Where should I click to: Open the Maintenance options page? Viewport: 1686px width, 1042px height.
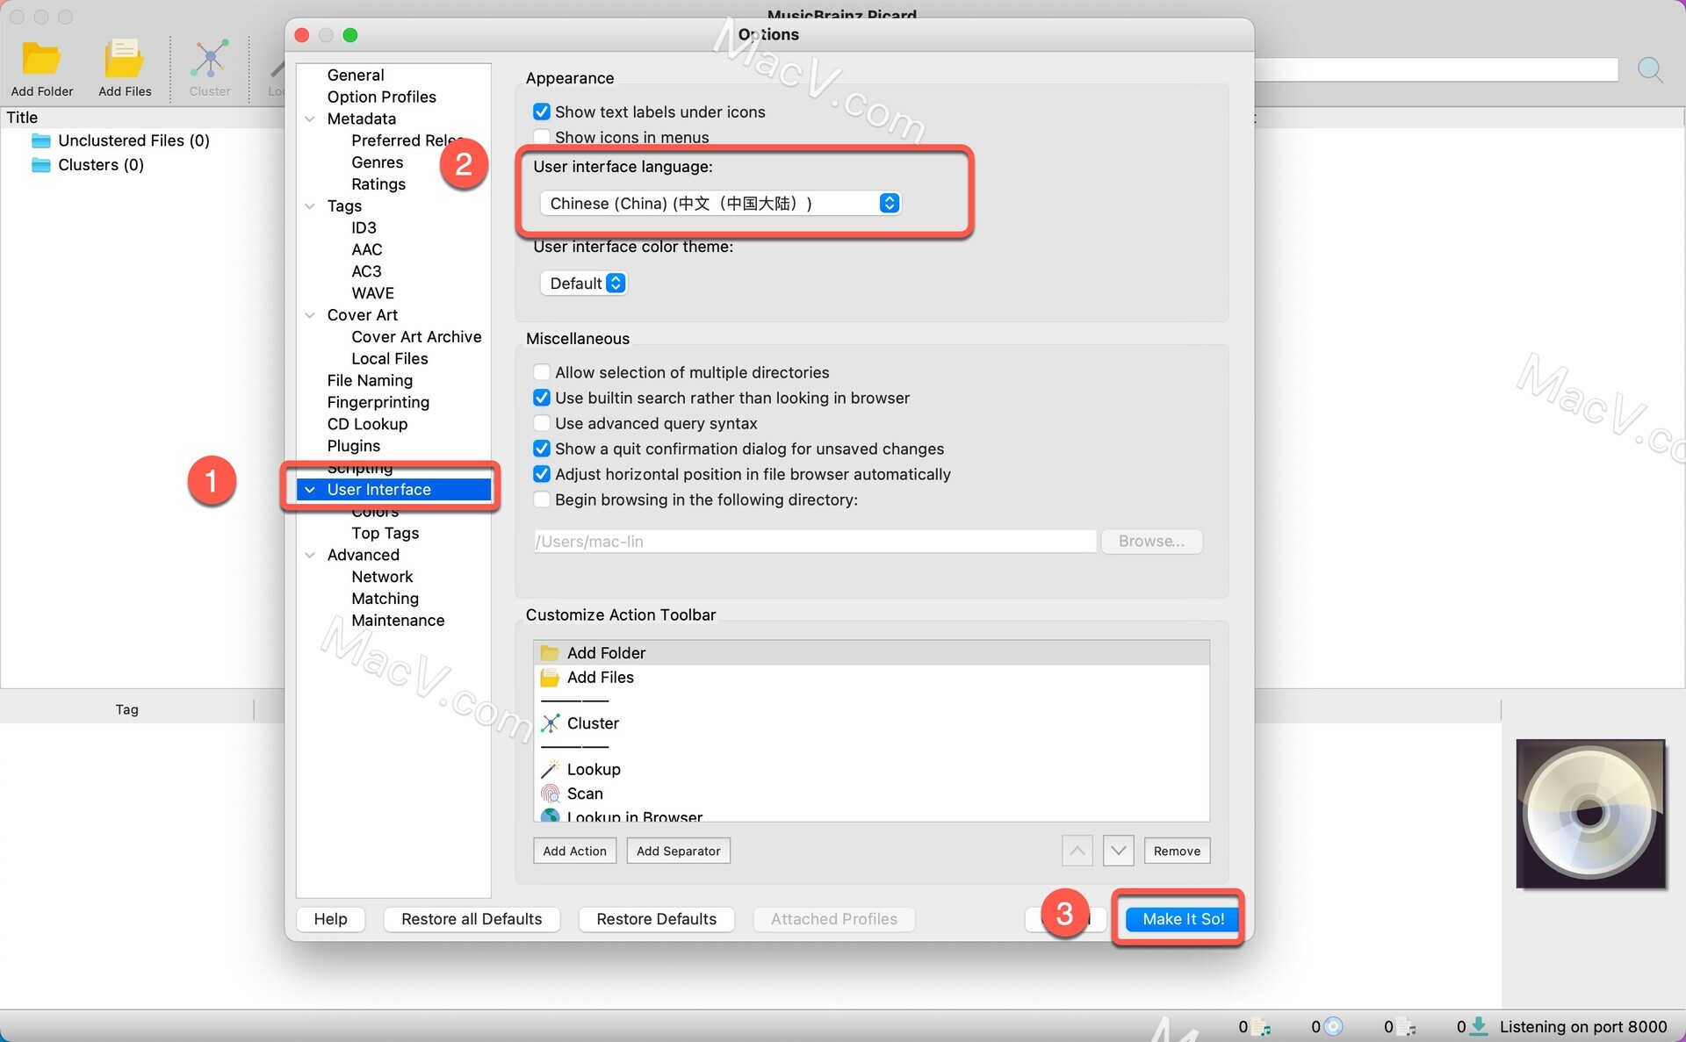click(398, 621)
